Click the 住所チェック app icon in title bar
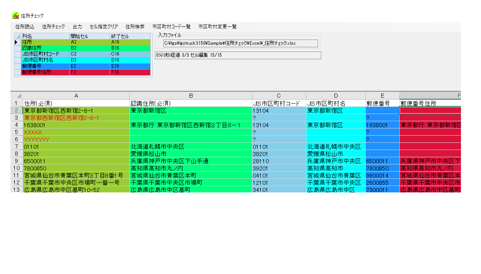The width and height of the screenshot is (481, 274). click(16, 16)
